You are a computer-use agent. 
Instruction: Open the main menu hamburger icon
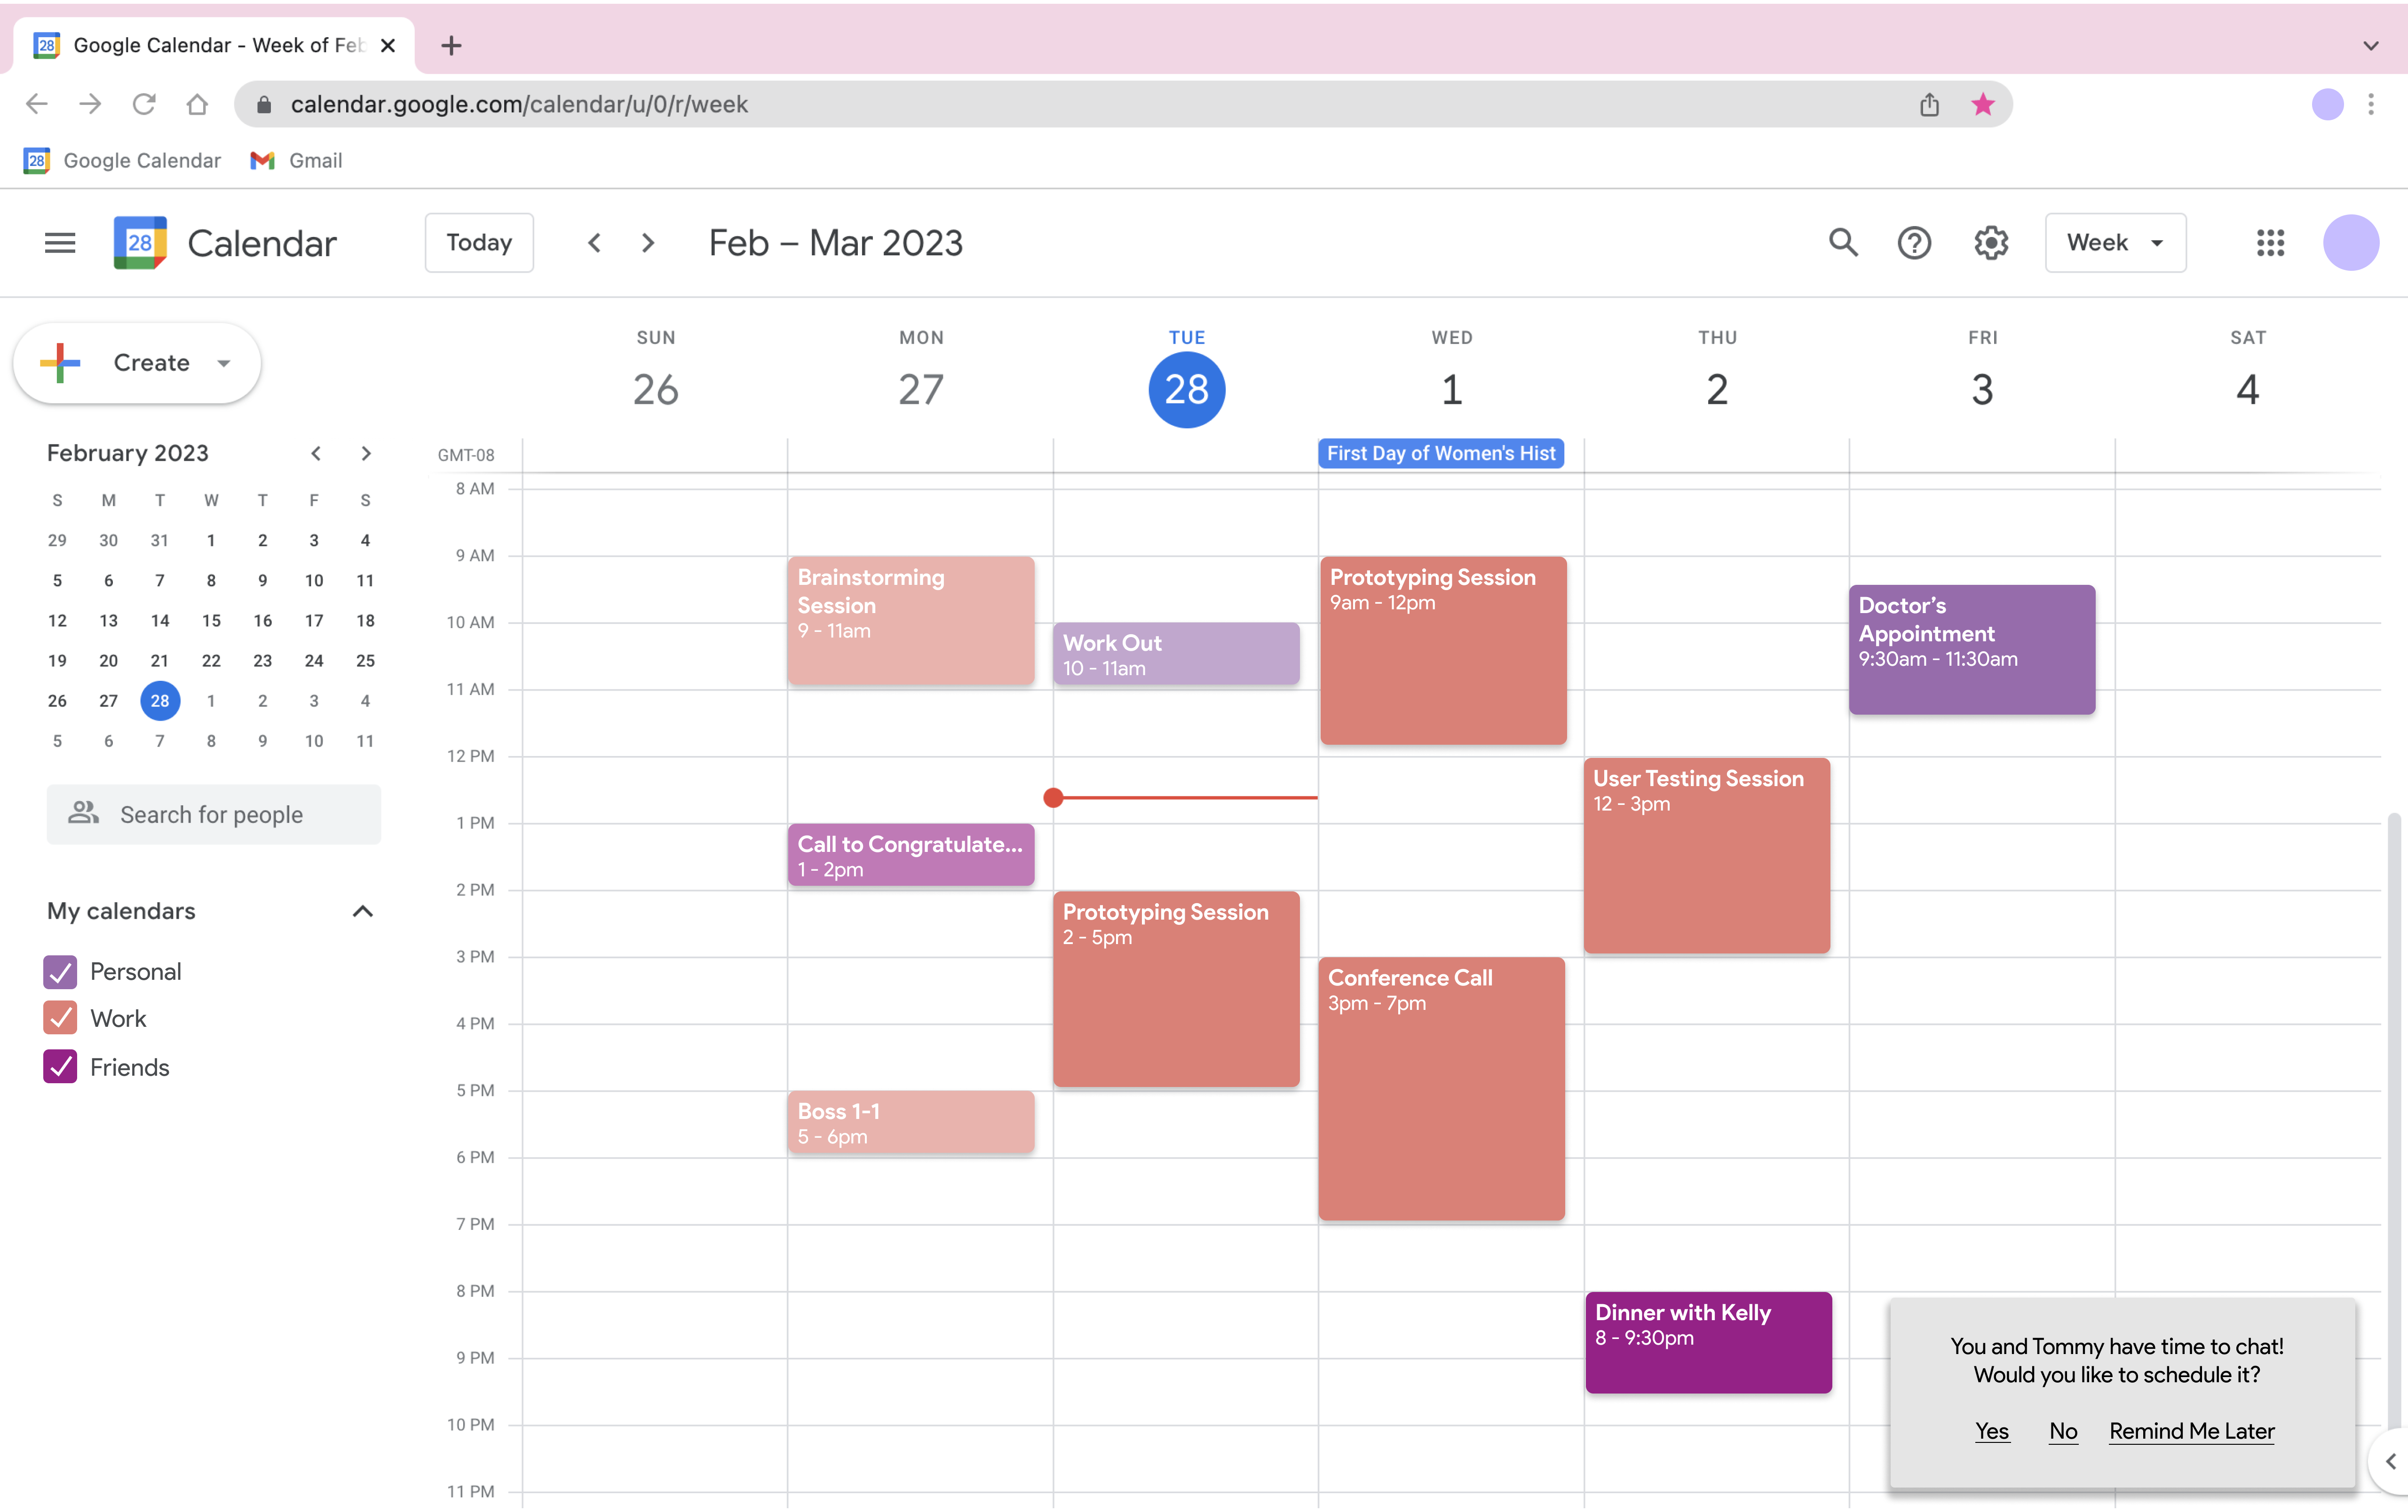tap(60, 243)
